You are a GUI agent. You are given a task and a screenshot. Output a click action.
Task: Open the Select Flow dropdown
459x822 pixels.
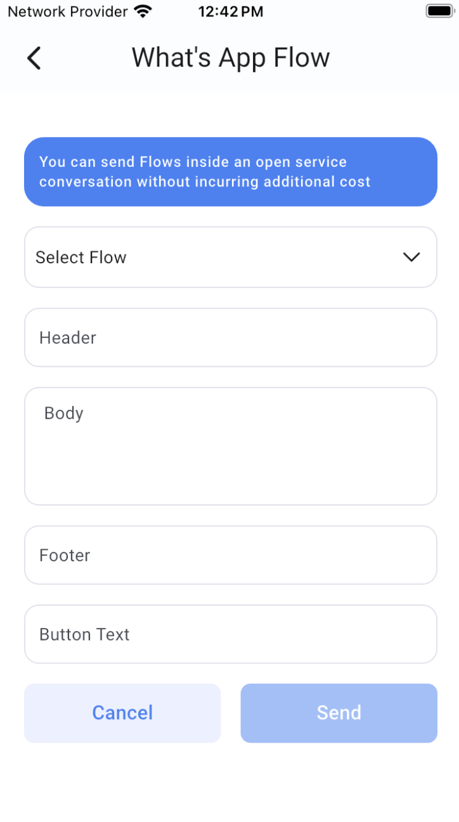click(230, 257)
